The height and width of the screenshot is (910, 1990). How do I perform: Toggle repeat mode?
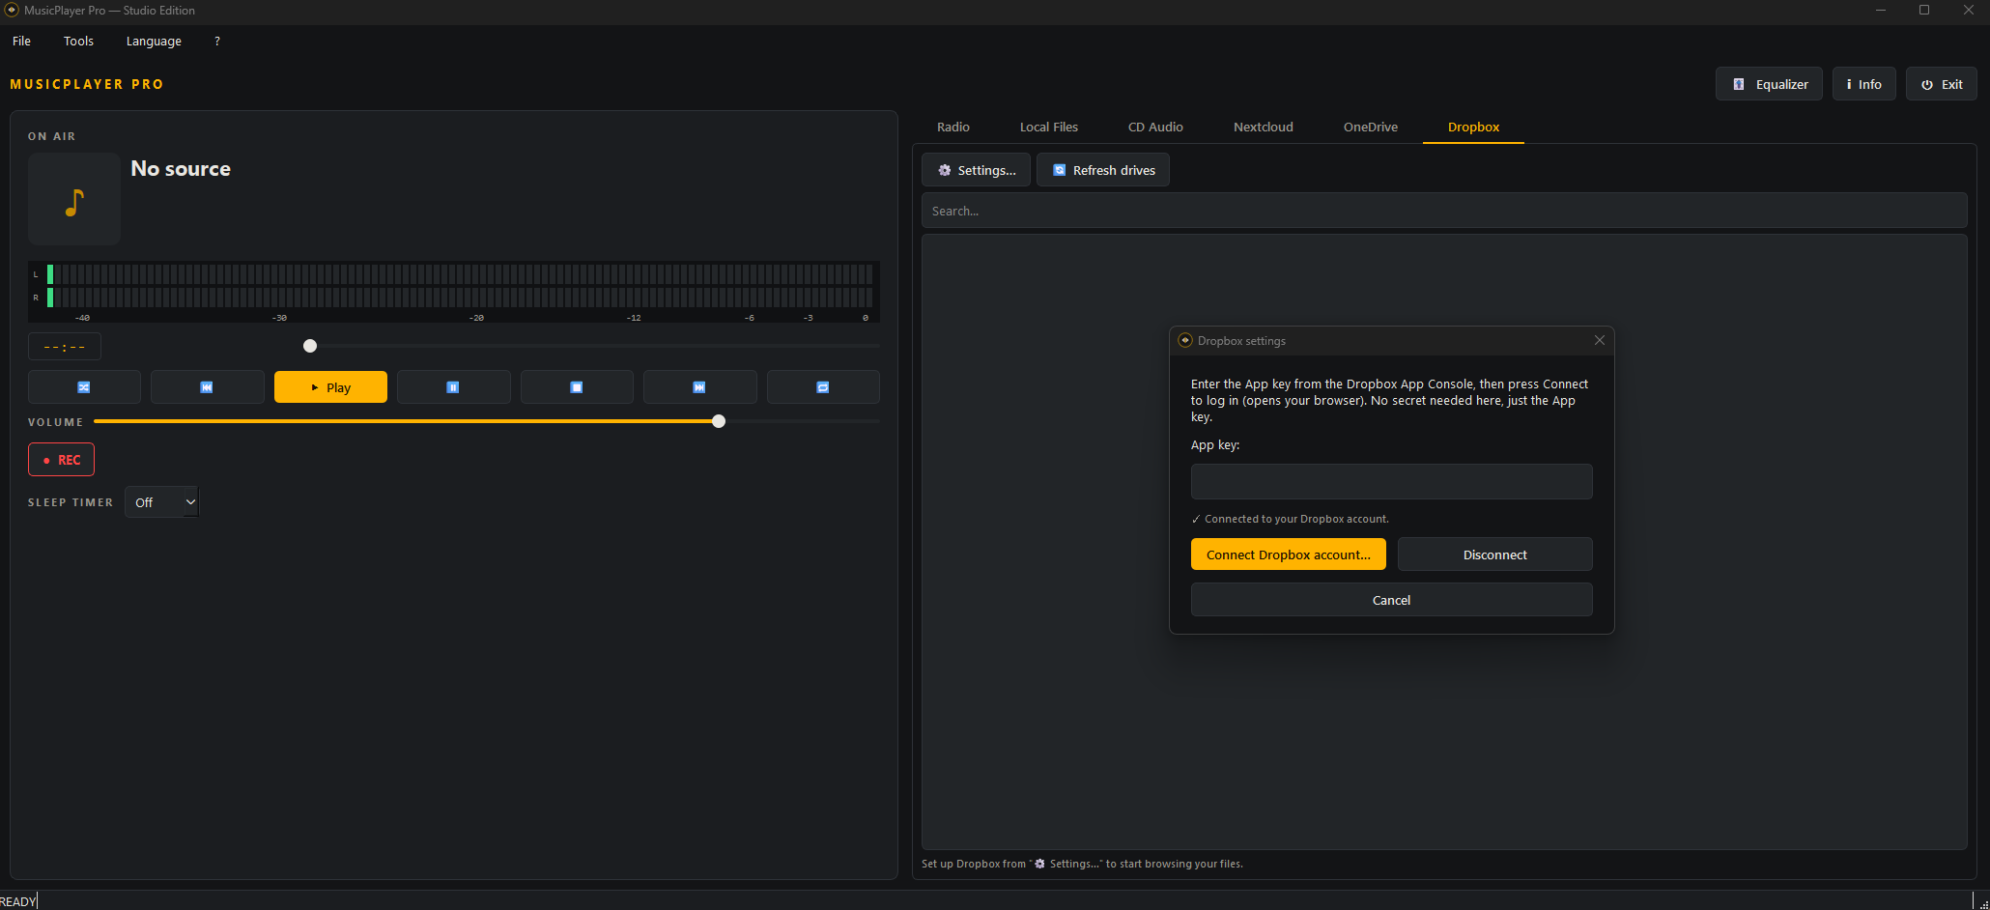823,387
